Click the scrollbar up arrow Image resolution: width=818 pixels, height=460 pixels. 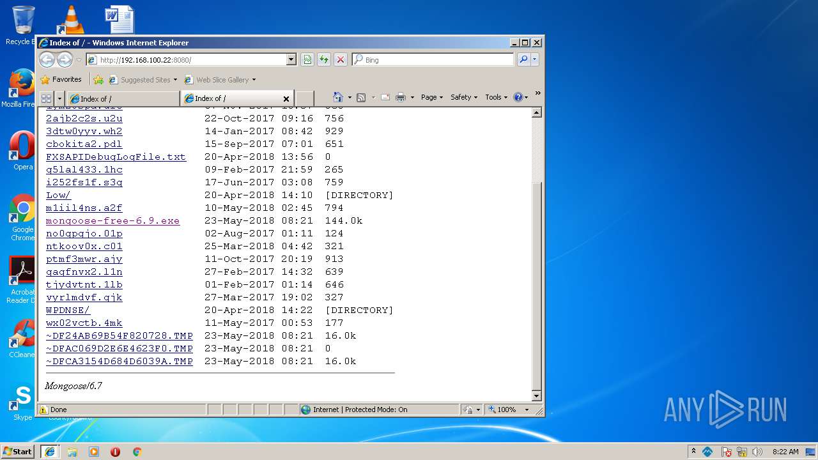[x=537, y=112]
